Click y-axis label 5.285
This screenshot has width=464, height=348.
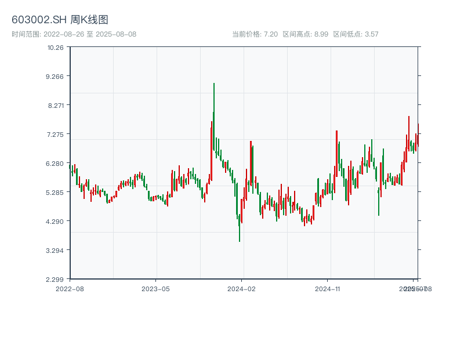[x=55, y=193]
